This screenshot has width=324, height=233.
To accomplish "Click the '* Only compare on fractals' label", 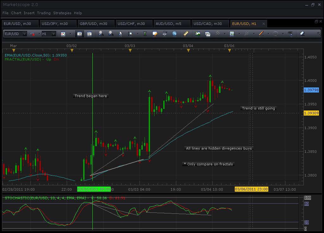I will point(208,164).
